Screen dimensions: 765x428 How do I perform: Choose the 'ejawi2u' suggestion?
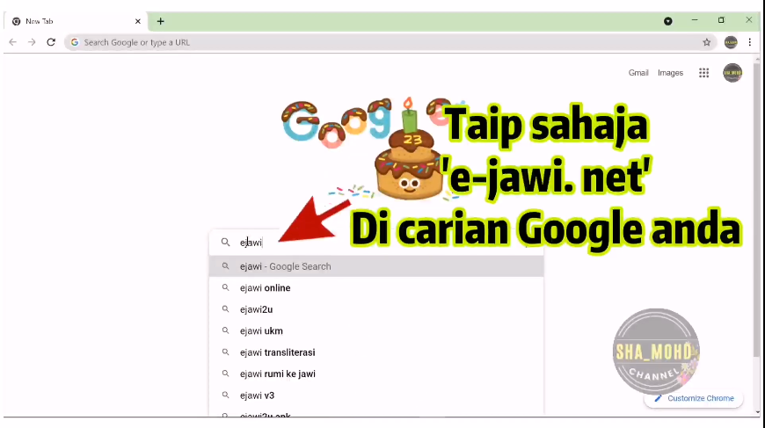point(375,309)
